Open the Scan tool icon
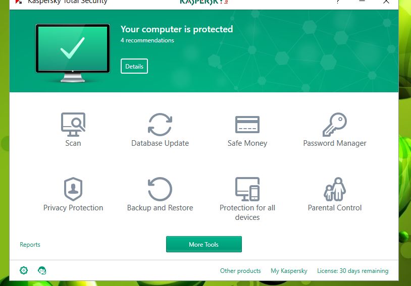The width and height of the screenshot is (411, 286). point(73,125)
